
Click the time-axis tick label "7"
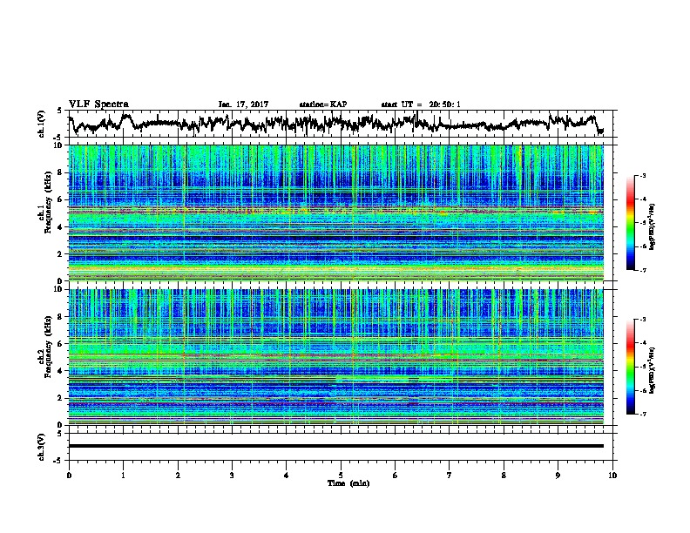coord(450,476)
